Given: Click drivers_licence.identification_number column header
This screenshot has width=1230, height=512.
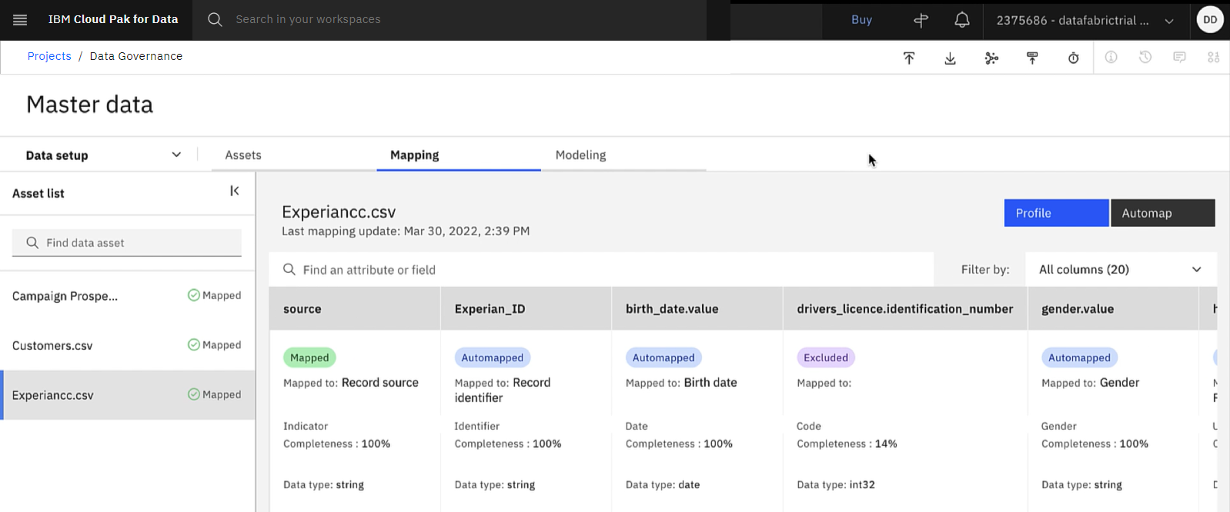Looking at the screenshot, I should pyautogui.click(x=905, y=309).
